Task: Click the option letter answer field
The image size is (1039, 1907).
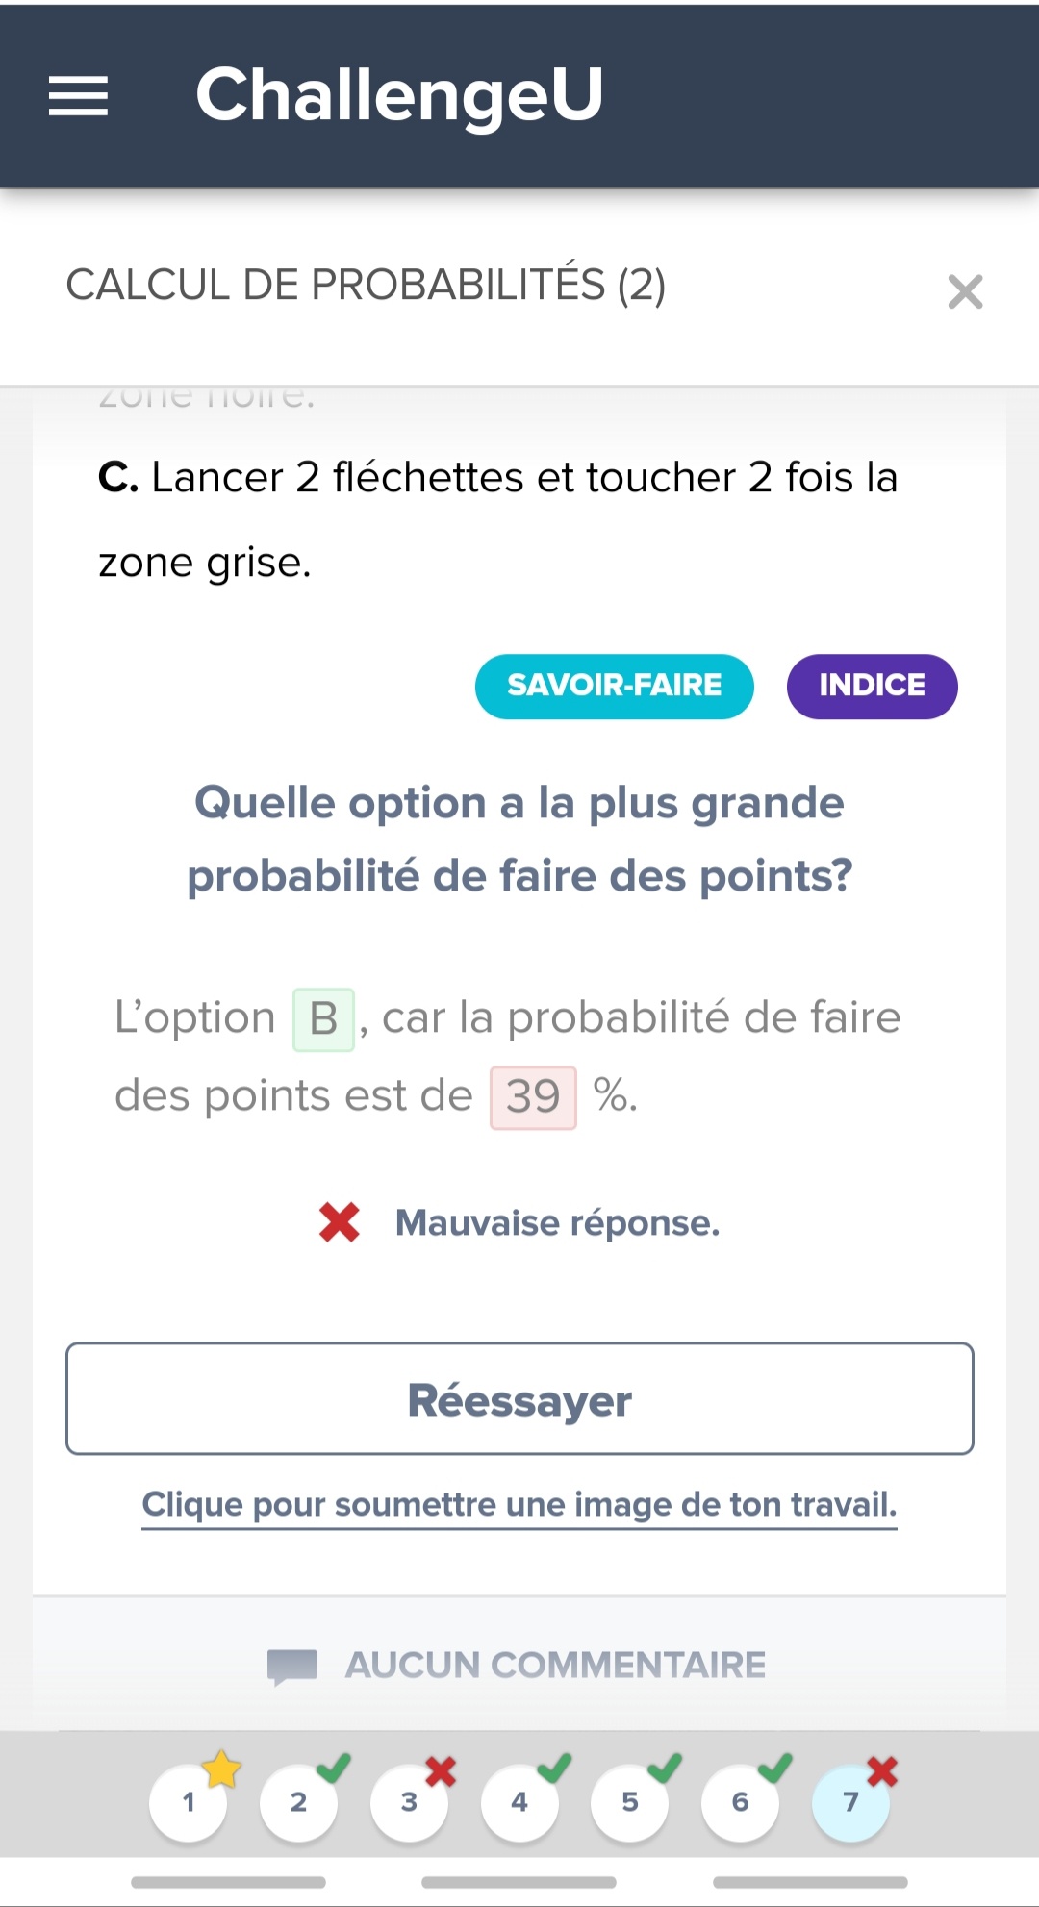Action: [323, 1019]
